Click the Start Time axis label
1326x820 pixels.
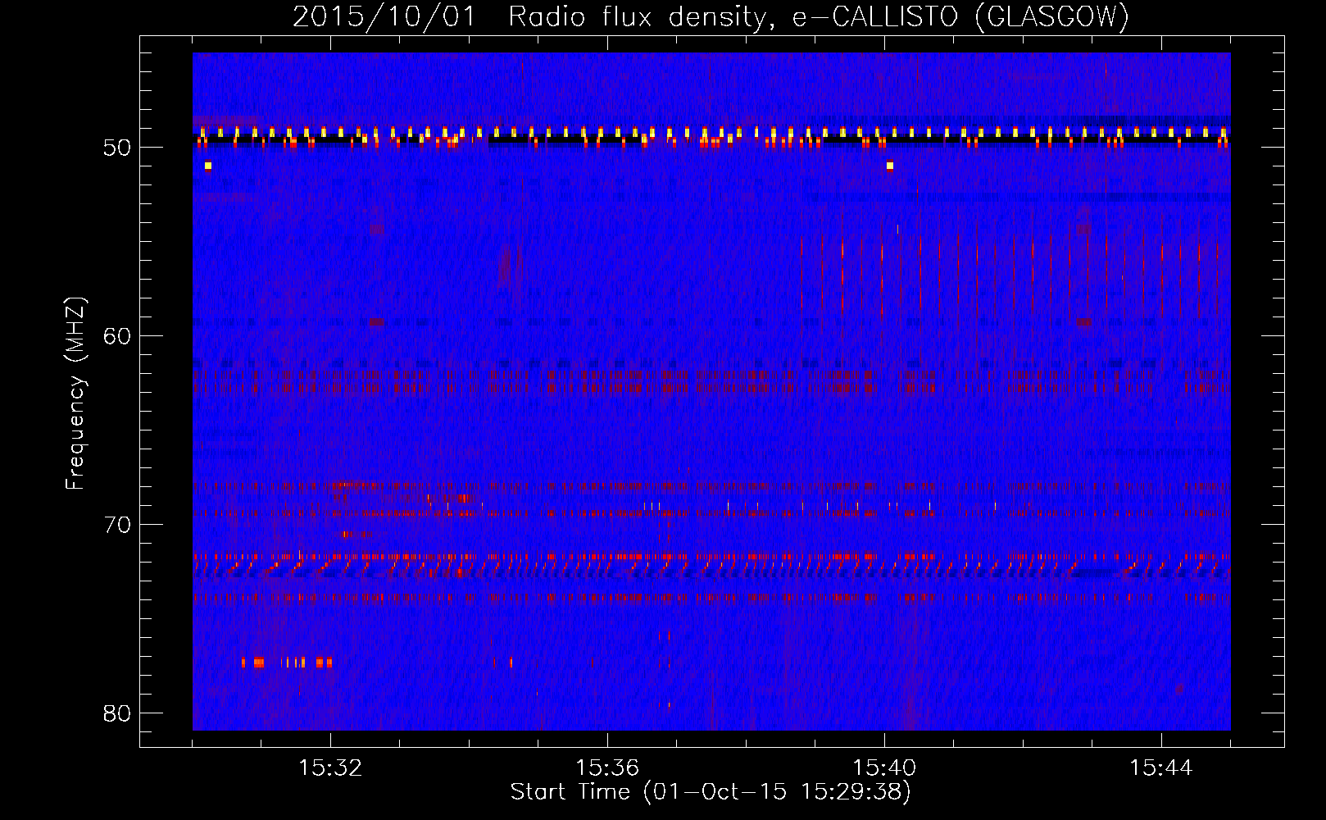click(711, 792)
